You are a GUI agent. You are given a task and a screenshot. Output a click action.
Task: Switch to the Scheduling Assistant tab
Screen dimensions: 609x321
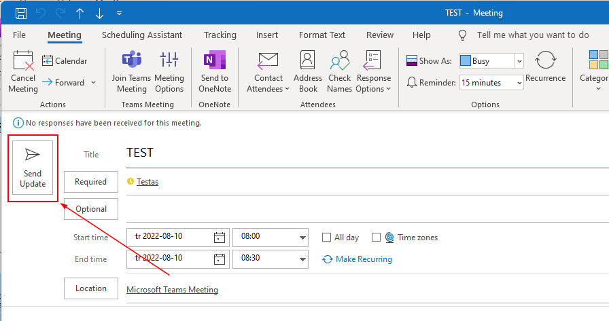coord(142,35)
